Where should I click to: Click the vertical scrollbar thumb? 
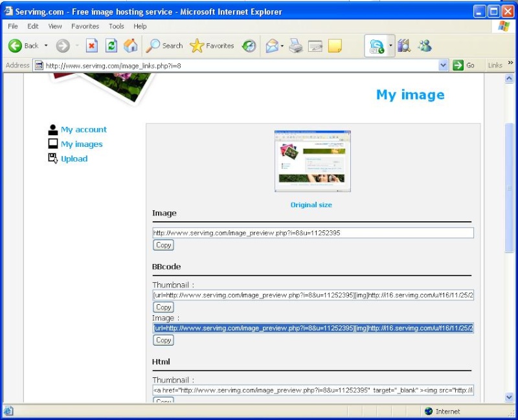(509, 188)
